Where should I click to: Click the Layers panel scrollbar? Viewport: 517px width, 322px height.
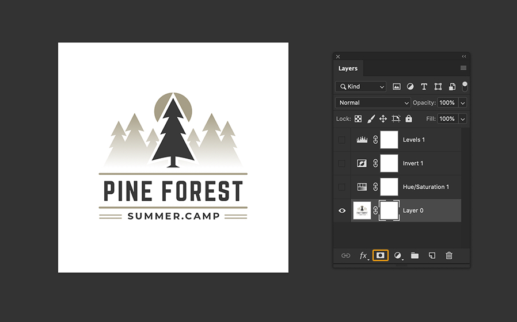465,187
